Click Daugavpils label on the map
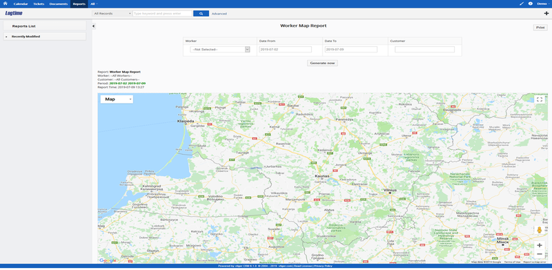Image resolution: width=552 pixels, height=270 pixels. pos(453,110)
